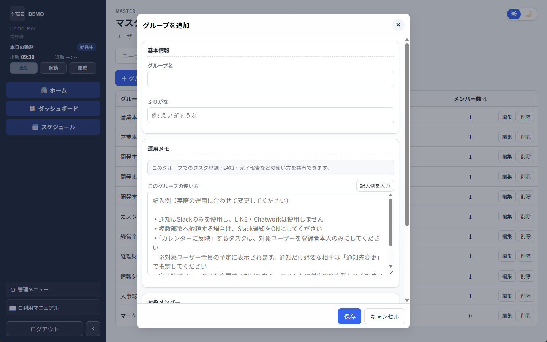Click the sun icon in theme switch
547x342 pixels.
[x=514, y=14]
